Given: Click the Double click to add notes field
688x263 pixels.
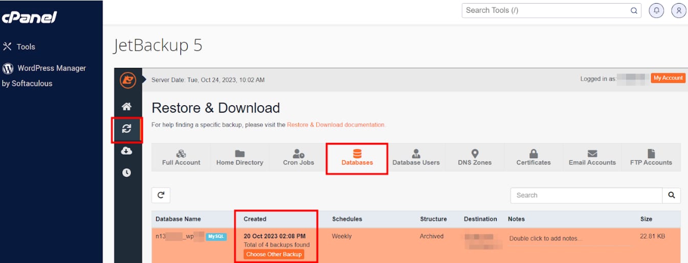Looking at the screenshot, I should [546, 238].
